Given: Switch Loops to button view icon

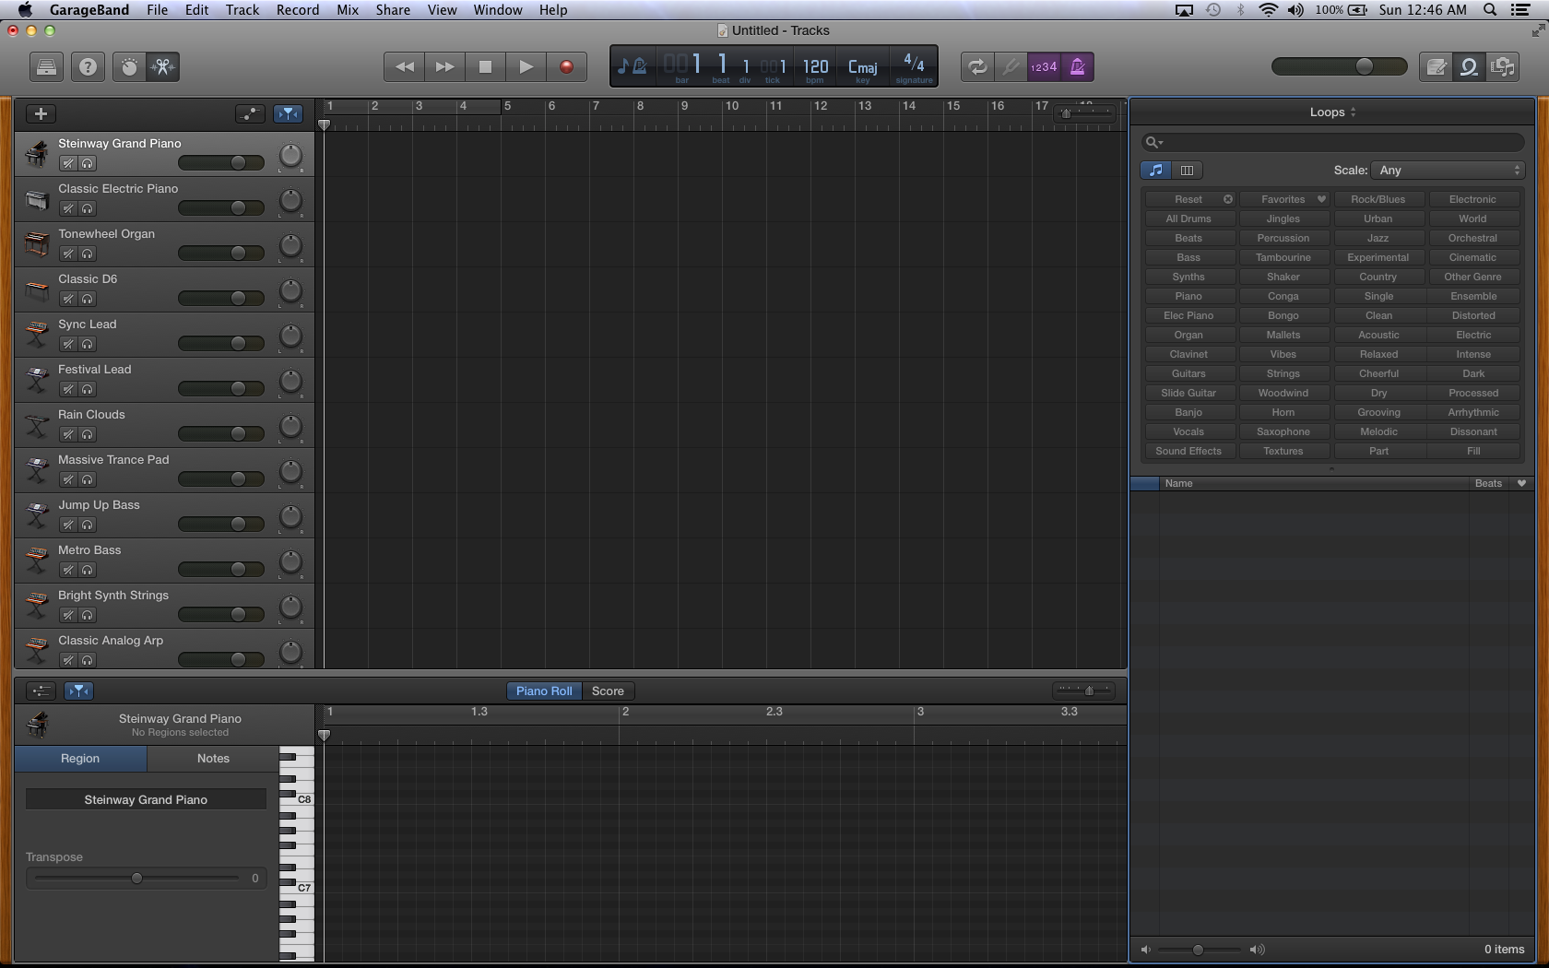Looking at the screenshot, I should pyautogui.click(x=1156, y=171).
